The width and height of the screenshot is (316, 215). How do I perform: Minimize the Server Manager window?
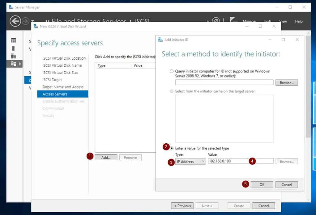point(277,7)
